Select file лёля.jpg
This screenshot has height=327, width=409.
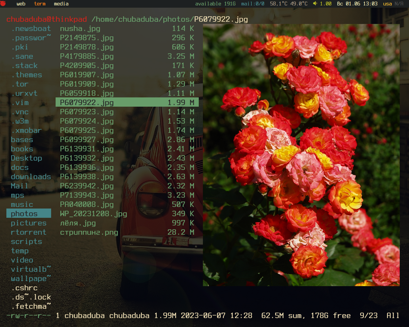coord(78,223)
